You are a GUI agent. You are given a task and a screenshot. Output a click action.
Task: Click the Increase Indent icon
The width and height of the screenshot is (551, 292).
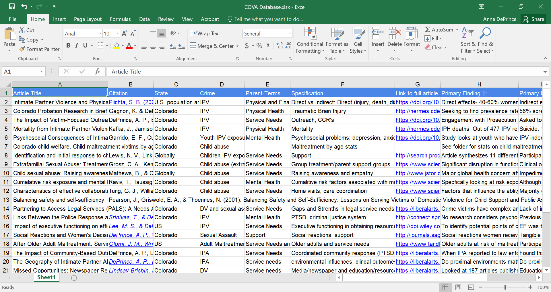(182, 46)
